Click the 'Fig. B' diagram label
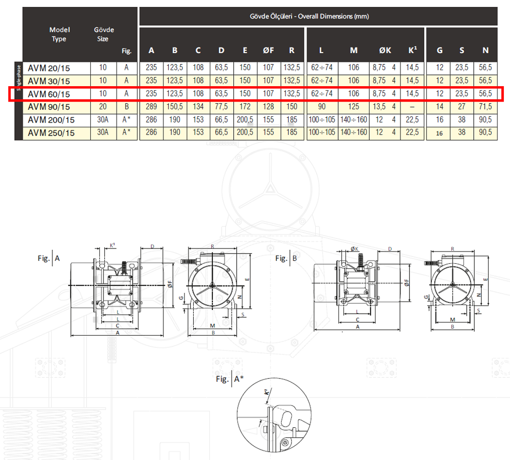This screenshot has height=460, width=510. tap(286, 259)
